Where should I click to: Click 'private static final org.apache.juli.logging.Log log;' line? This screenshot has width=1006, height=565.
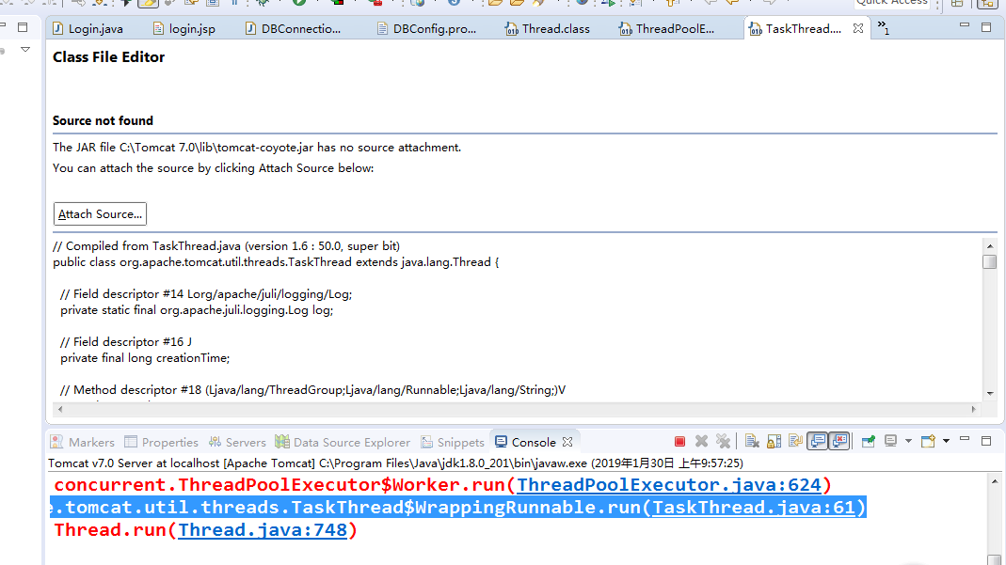tap(197, 310)
